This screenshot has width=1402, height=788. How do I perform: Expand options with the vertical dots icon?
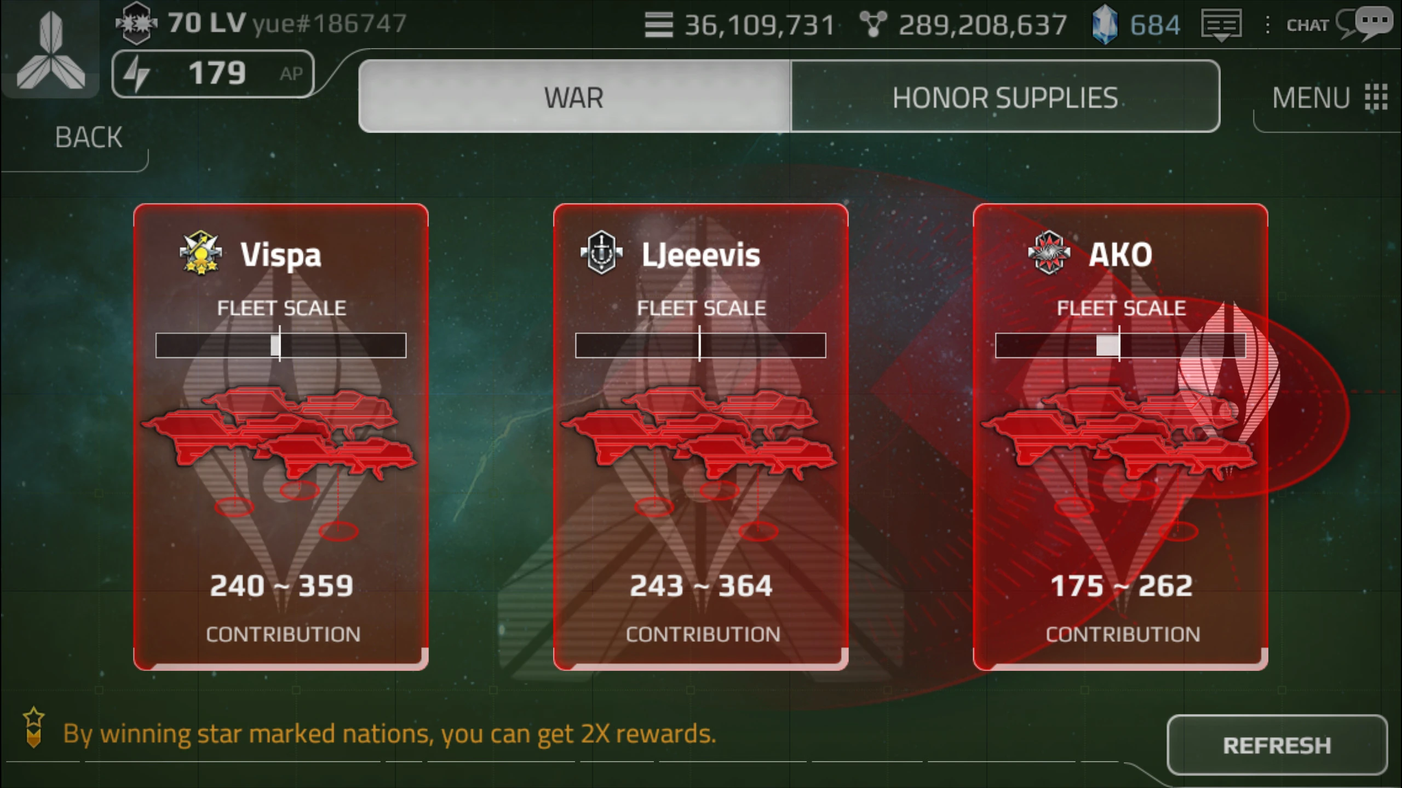[x=1267, y=25]
